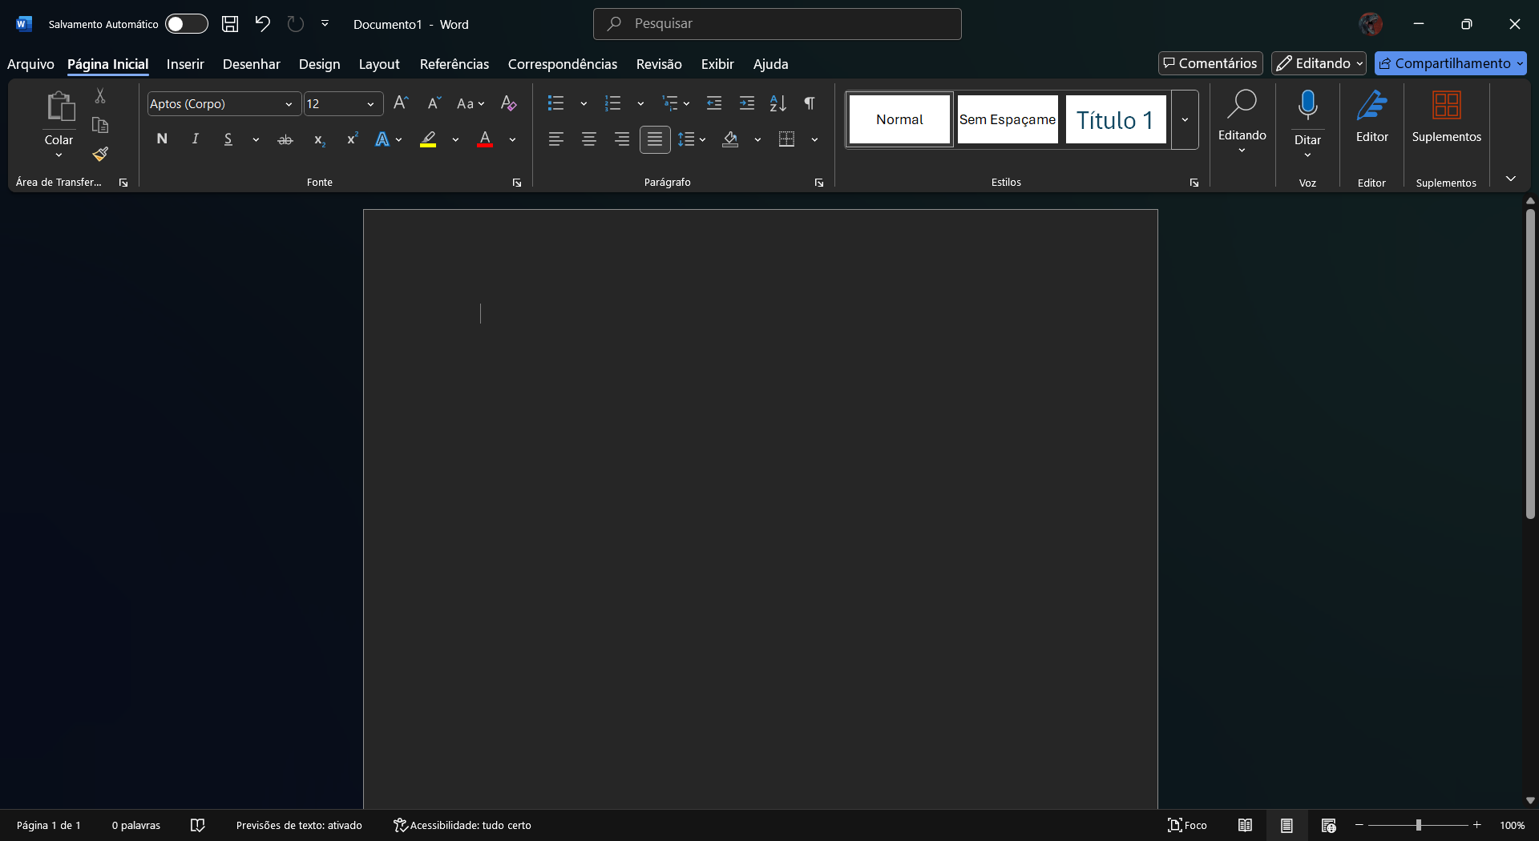Viewport: 1539px width, 841px height.
Task: Toggle underline (S) formatting
Action: click(228, 139)
